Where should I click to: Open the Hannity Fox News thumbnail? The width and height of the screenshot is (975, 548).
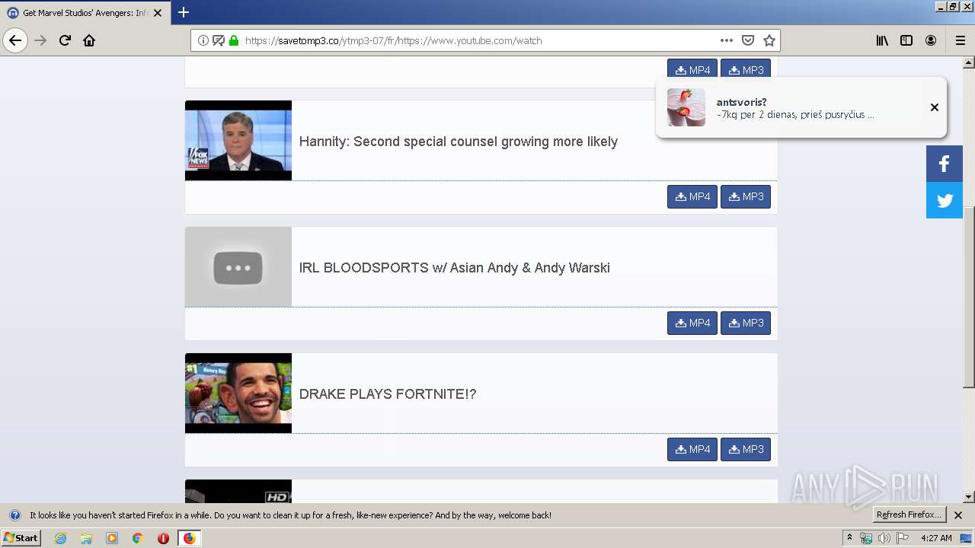coord(238,140)
